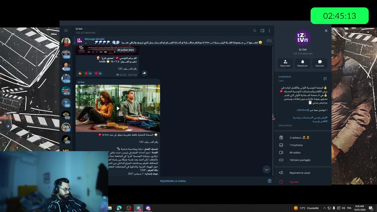Open the pinned messages list icon
377x212 pixels.
click(269, 41)
